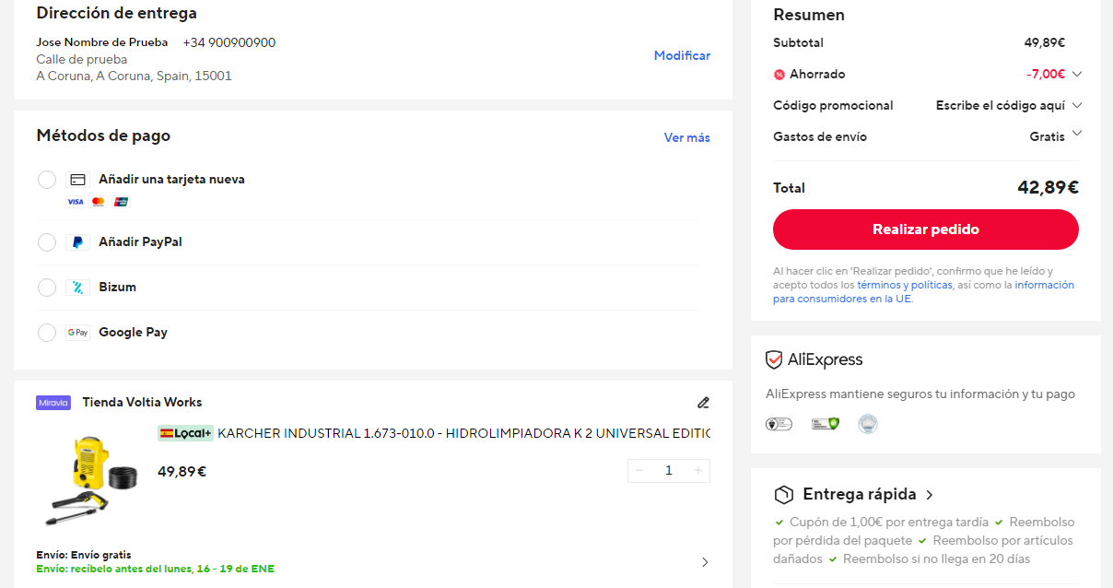The width and height of the screenshot is (1113, 588).
Task: Click the Dirección de entrega heading
Action: click(116, 13)
